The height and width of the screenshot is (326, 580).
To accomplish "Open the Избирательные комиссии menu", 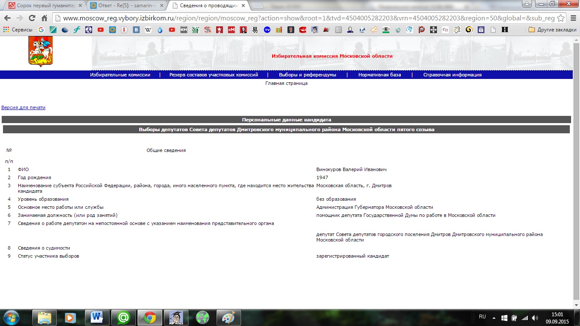I will [120, 75].
